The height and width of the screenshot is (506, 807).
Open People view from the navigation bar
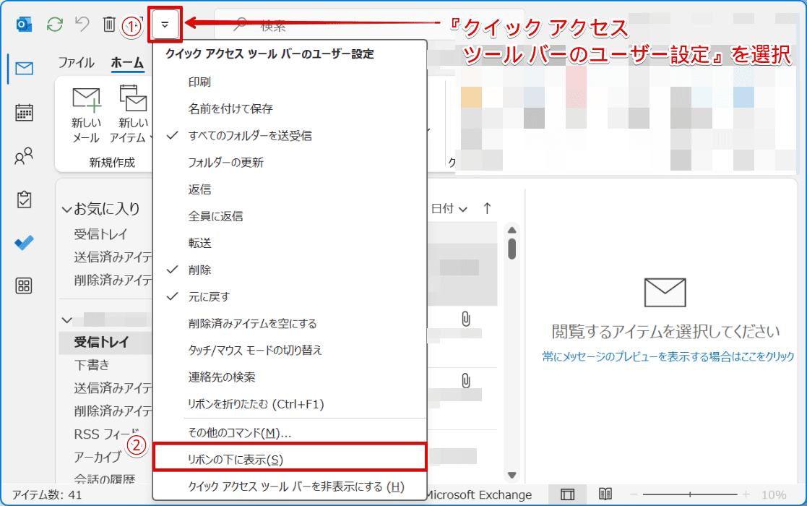(x=24, y=156)
